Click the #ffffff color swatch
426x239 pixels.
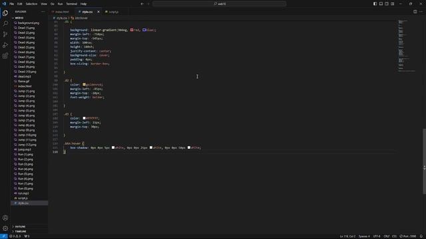pyautogui.click(x=85, y=118)
